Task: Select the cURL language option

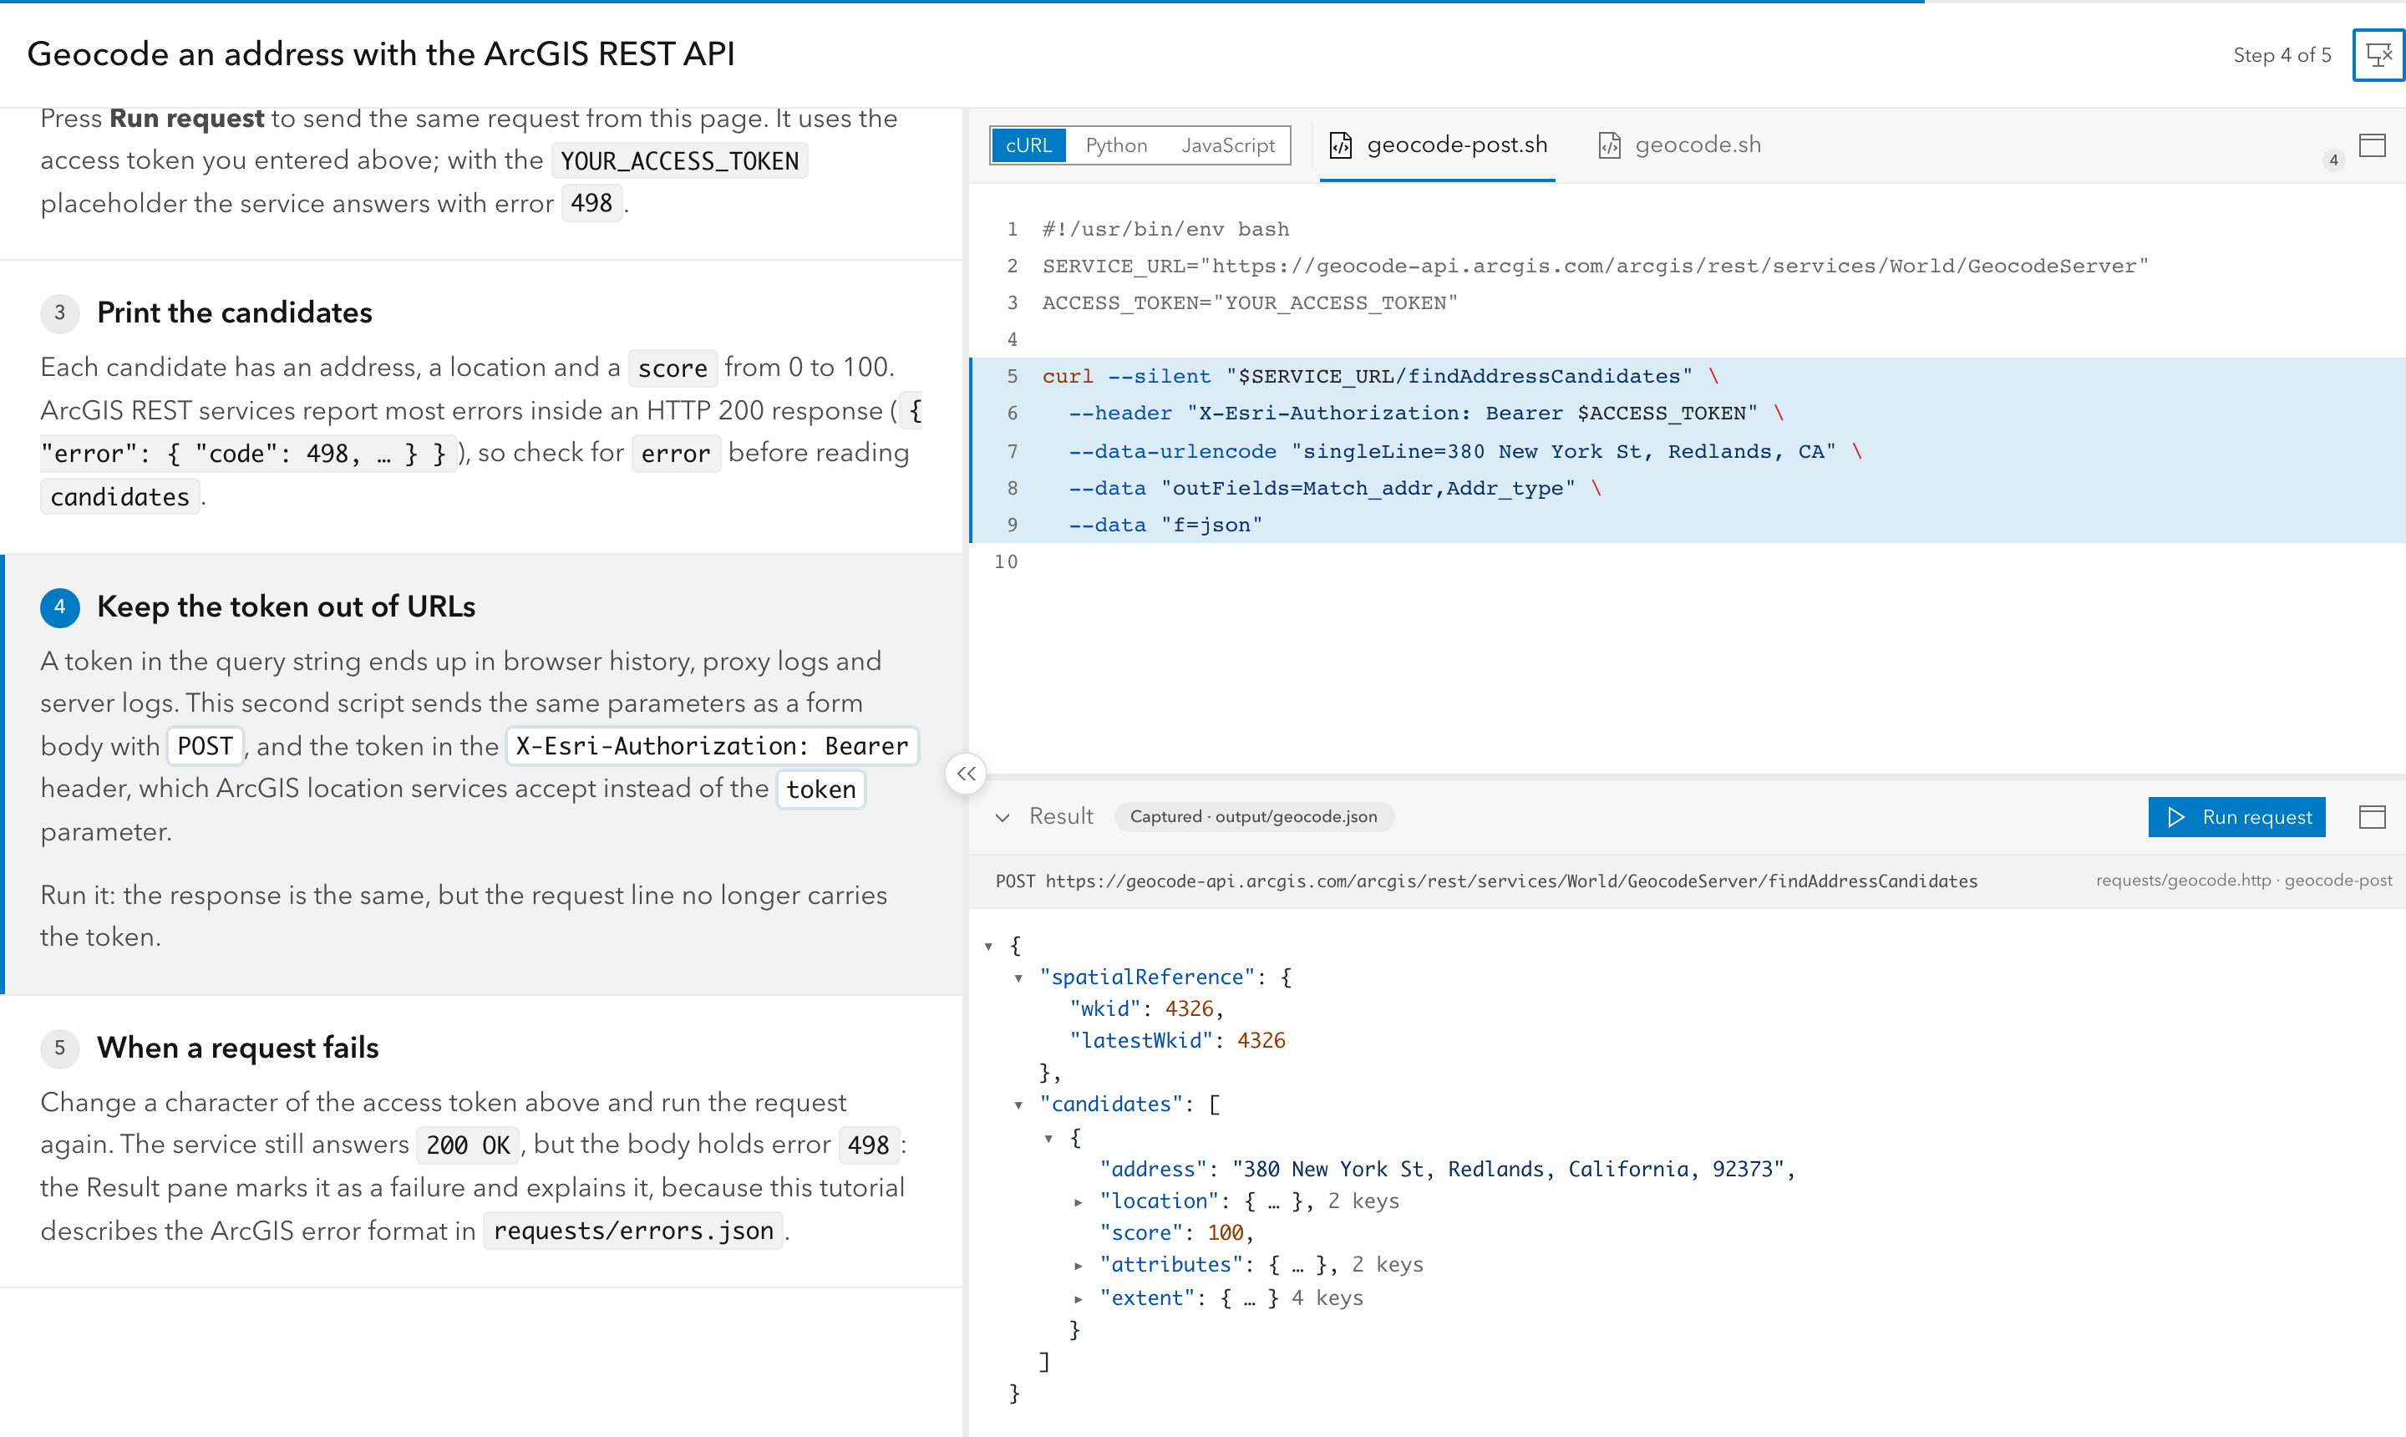Action: pos(1028,145)
